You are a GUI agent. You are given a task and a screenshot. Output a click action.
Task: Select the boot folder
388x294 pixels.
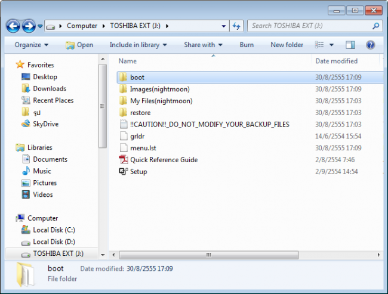coord(250,78)
